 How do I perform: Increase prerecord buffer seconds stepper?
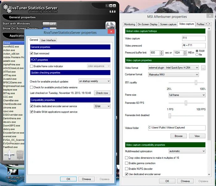(161, 52)
